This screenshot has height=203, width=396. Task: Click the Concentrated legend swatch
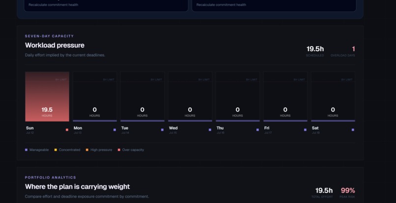pos(56,150)
